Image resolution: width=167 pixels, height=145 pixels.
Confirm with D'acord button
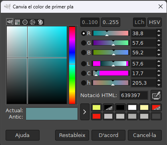click(108, 135)
